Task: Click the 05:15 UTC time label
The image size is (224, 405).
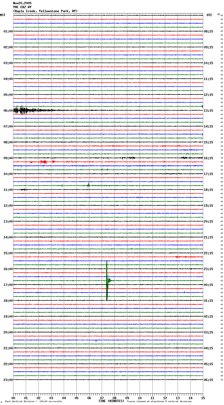Action: 208,364
